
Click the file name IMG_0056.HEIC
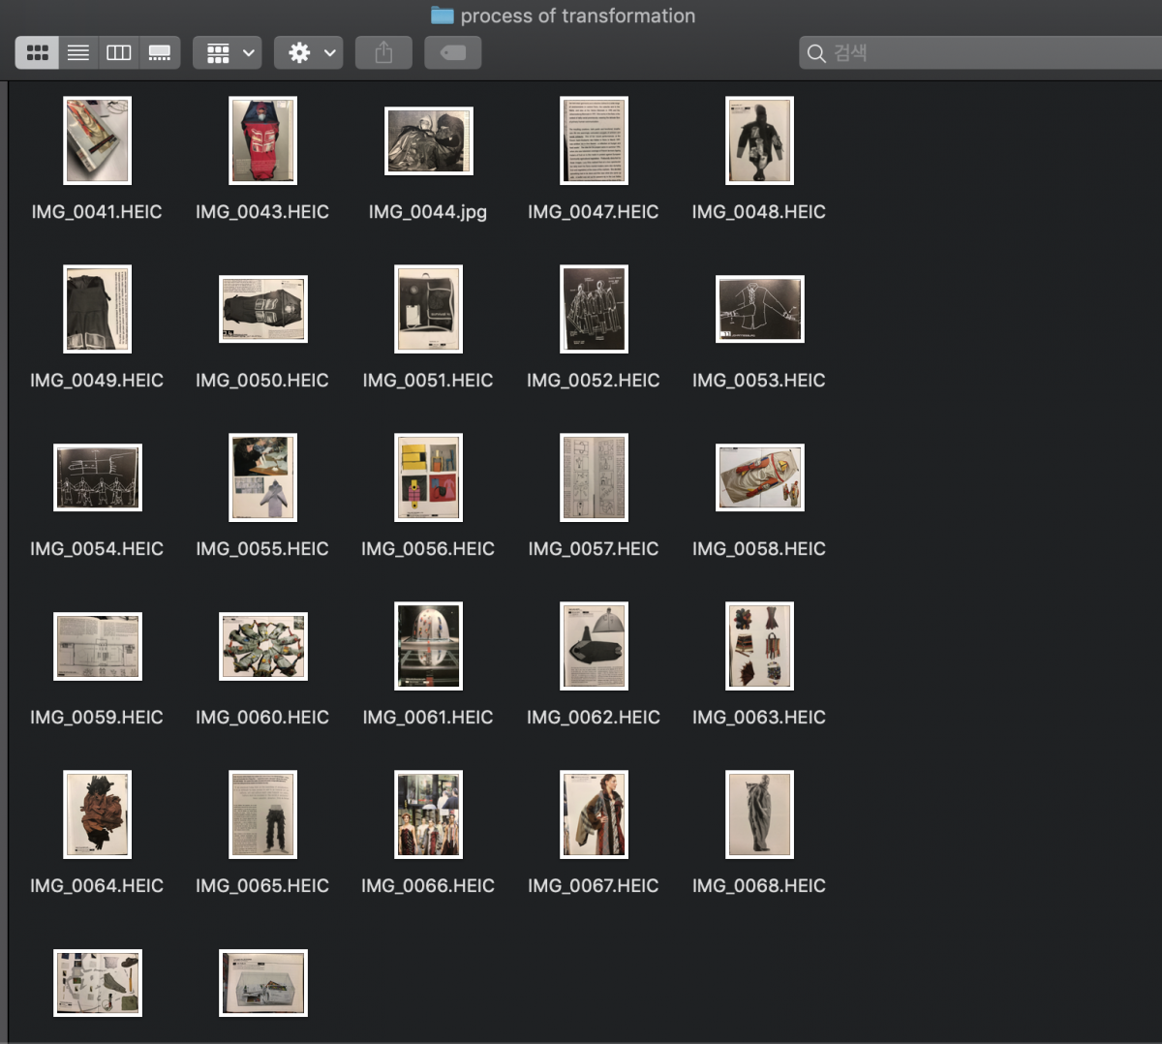(428, 549)
